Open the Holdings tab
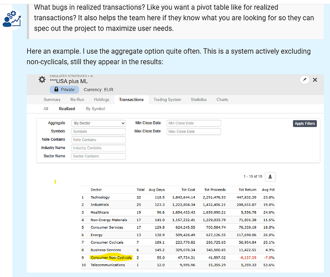 click(101, 100)
